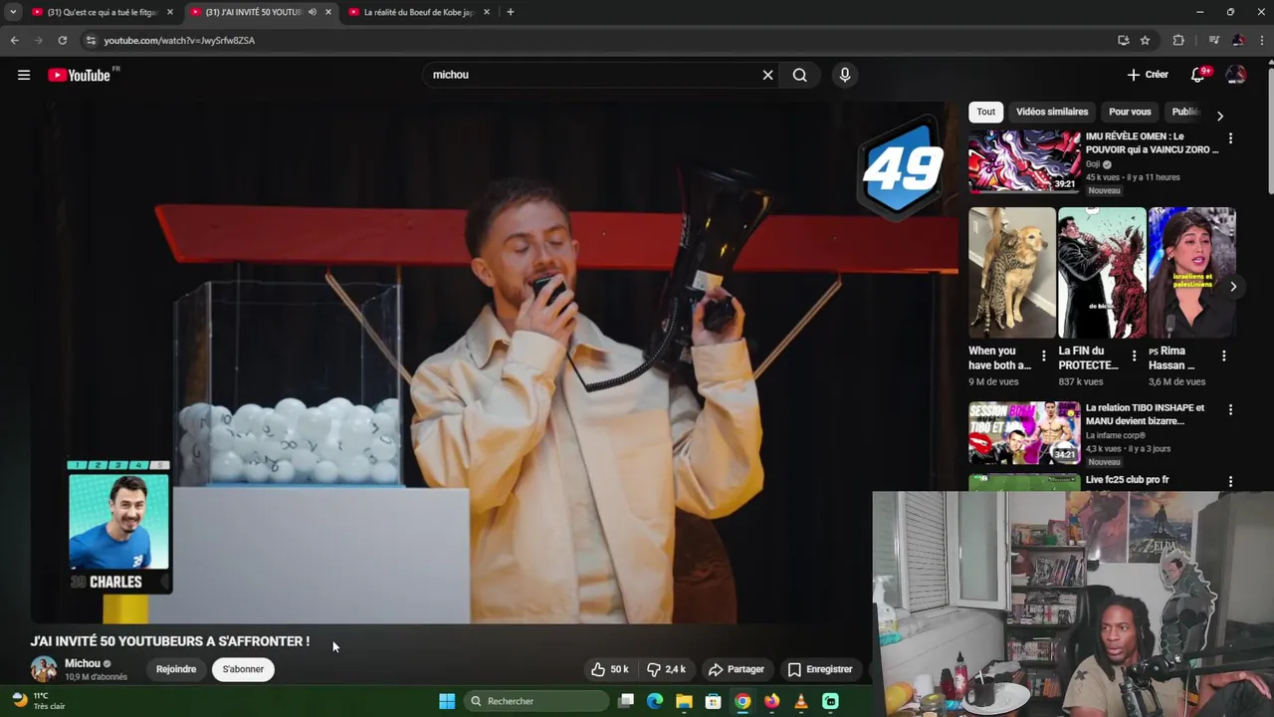
Task: Open the Rima Hassan short thumbnail
Action: pos(1192,273)
